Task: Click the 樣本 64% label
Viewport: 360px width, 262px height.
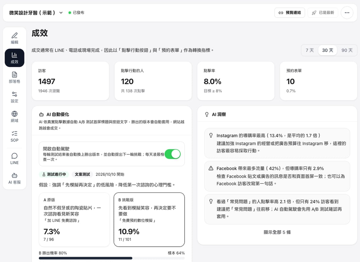Action: click(176, 253)
